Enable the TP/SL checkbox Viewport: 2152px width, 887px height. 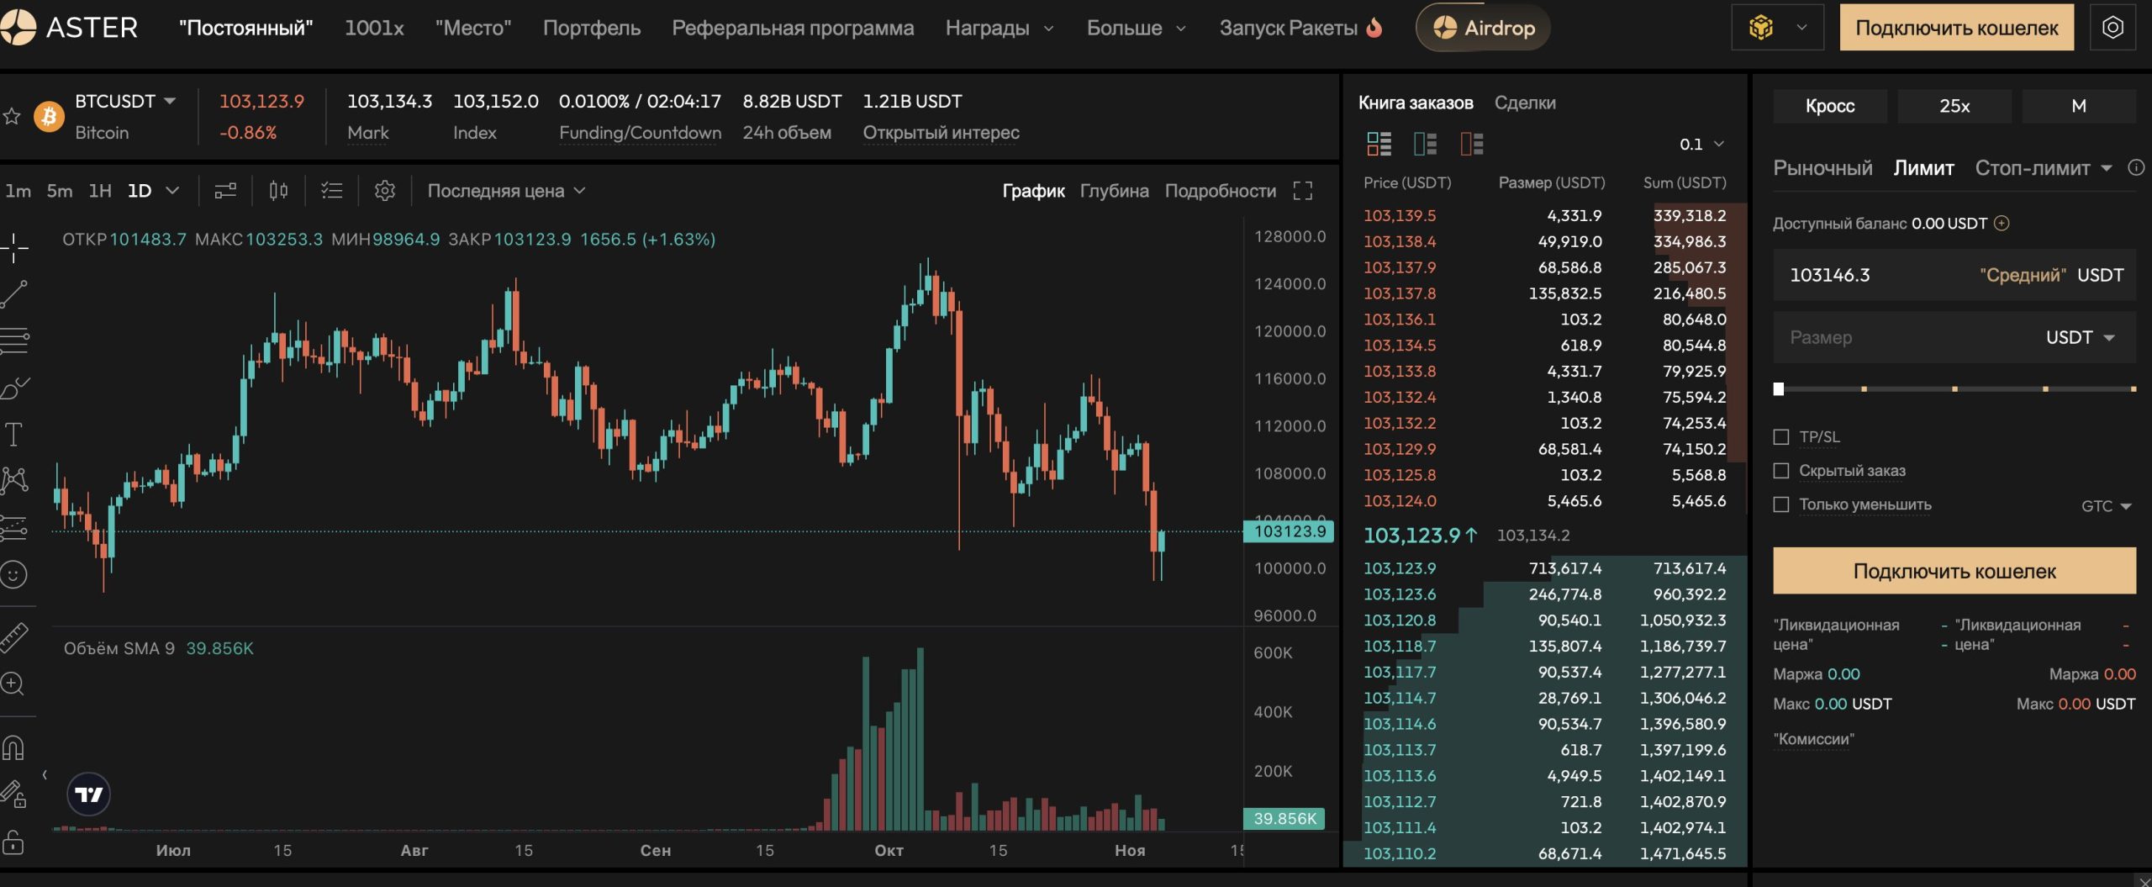[x=1780, y=437]
